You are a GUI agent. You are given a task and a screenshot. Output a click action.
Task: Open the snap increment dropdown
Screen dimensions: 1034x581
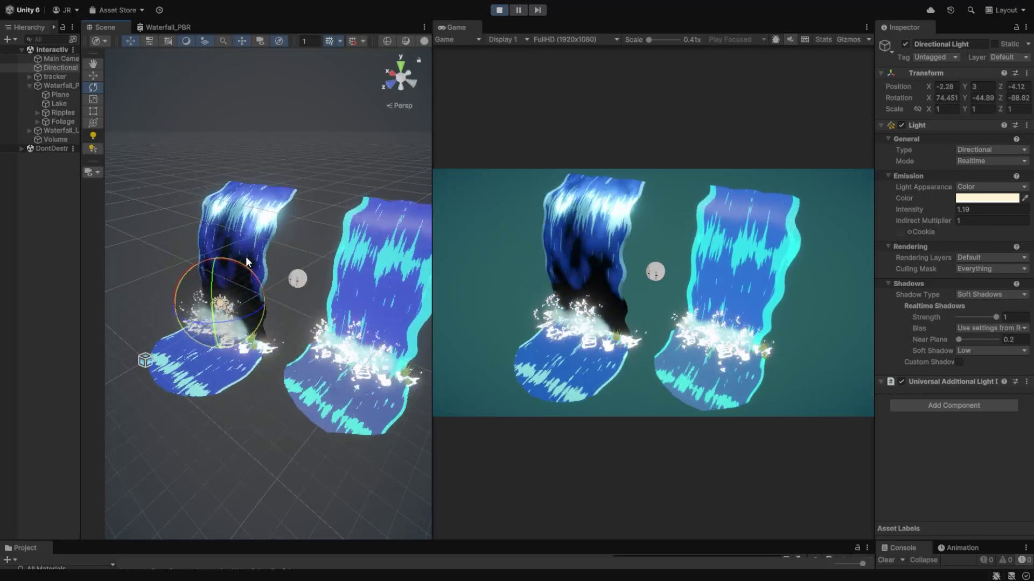(364, 41)
